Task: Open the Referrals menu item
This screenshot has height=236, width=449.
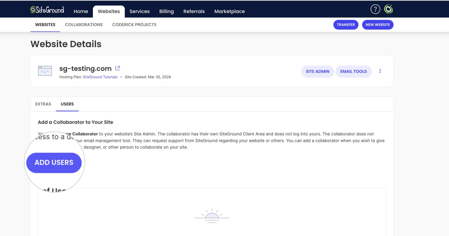Action: coord(194,11)
